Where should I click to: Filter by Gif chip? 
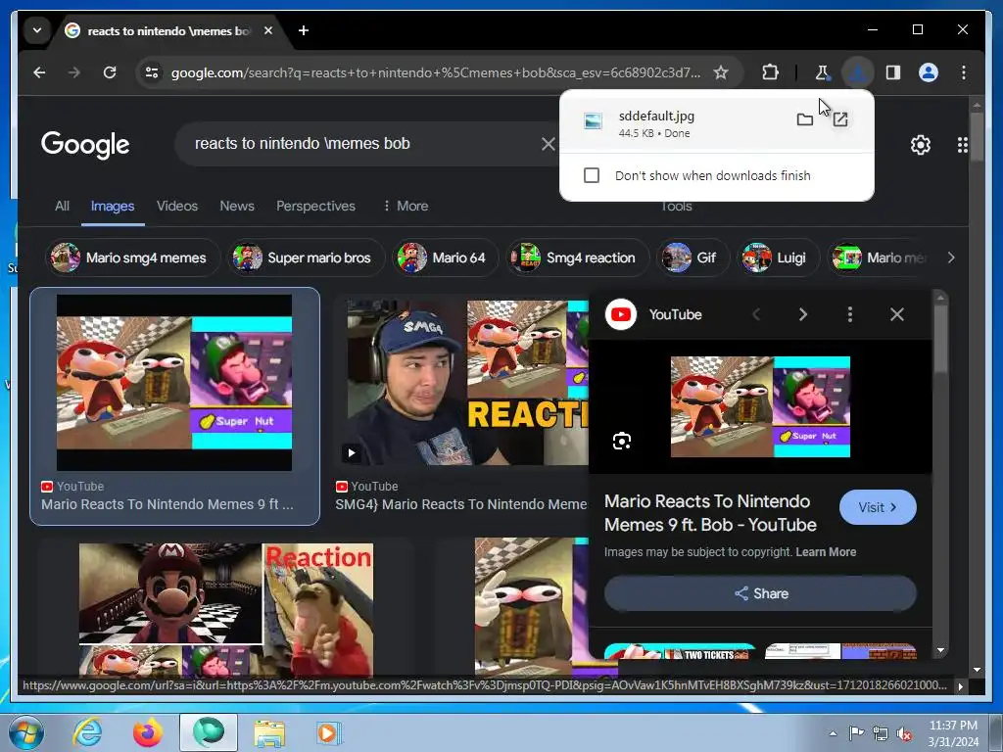(x=693, y=258)
